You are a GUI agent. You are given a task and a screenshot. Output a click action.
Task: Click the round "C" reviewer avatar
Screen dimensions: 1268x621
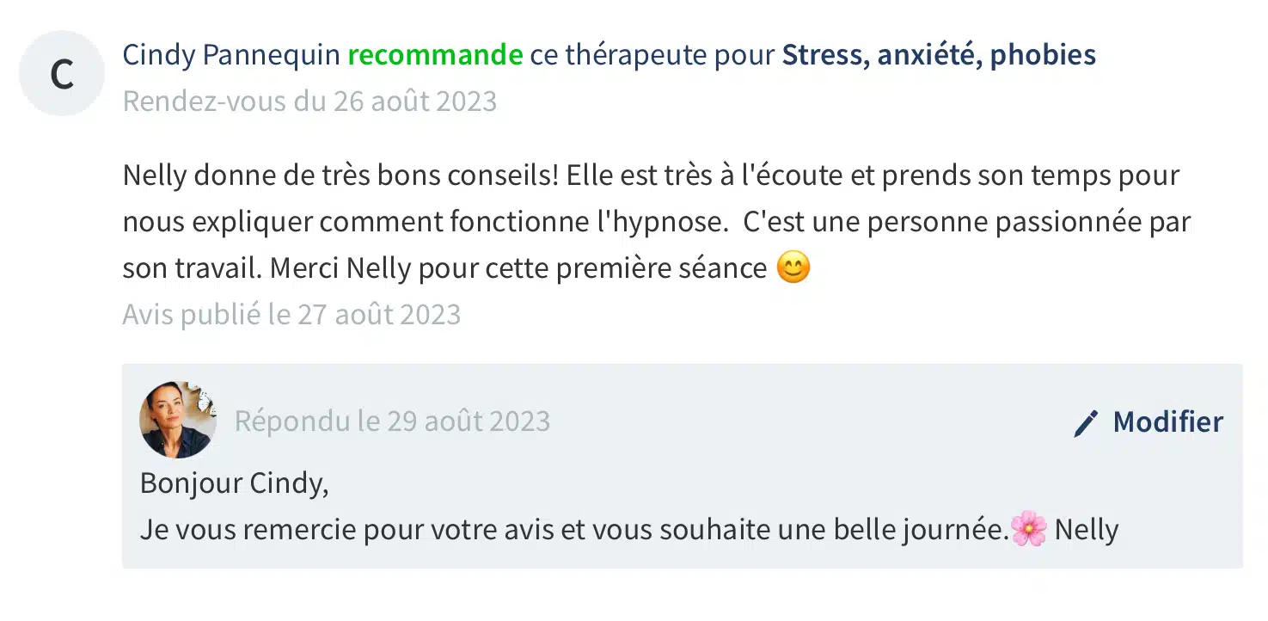(x=61, y=74)
